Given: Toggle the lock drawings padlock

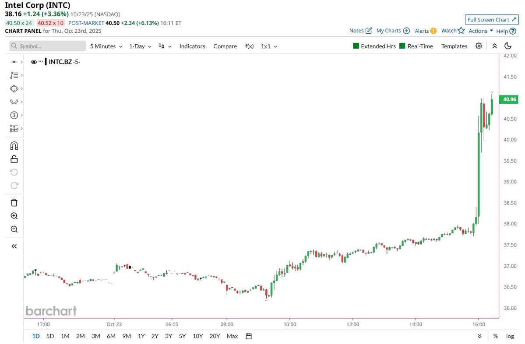Looking at the screenshot, I should click(x=14, y=159).
